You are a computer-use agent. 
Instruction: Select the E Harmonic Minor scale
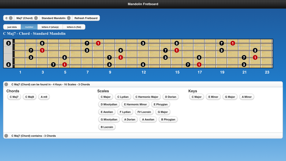135,104
